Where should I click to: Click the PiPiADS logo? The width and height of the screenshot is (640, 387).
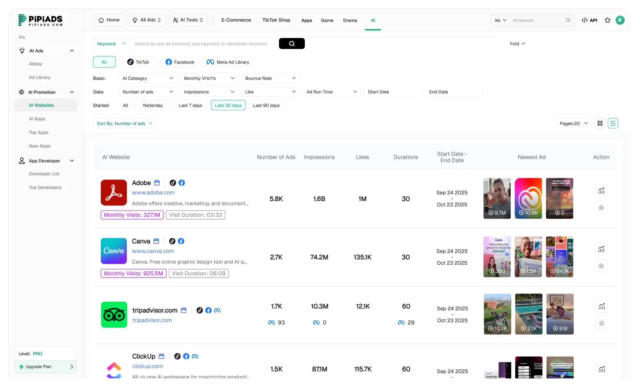click(40, 20)
